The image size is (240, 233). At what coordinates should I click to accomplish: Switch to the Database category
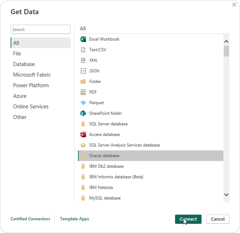click(24, 64)
